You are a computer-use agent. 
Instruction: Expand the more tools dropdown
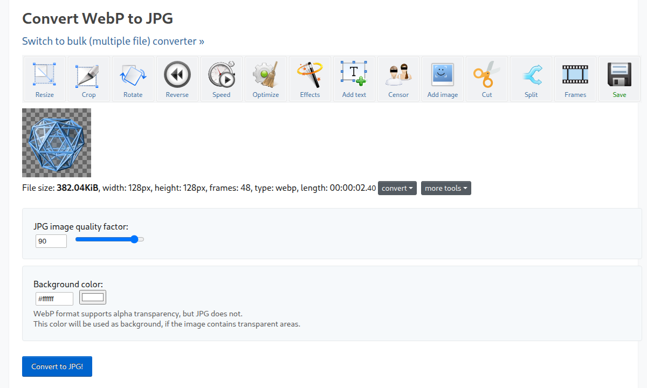[446, 188]
